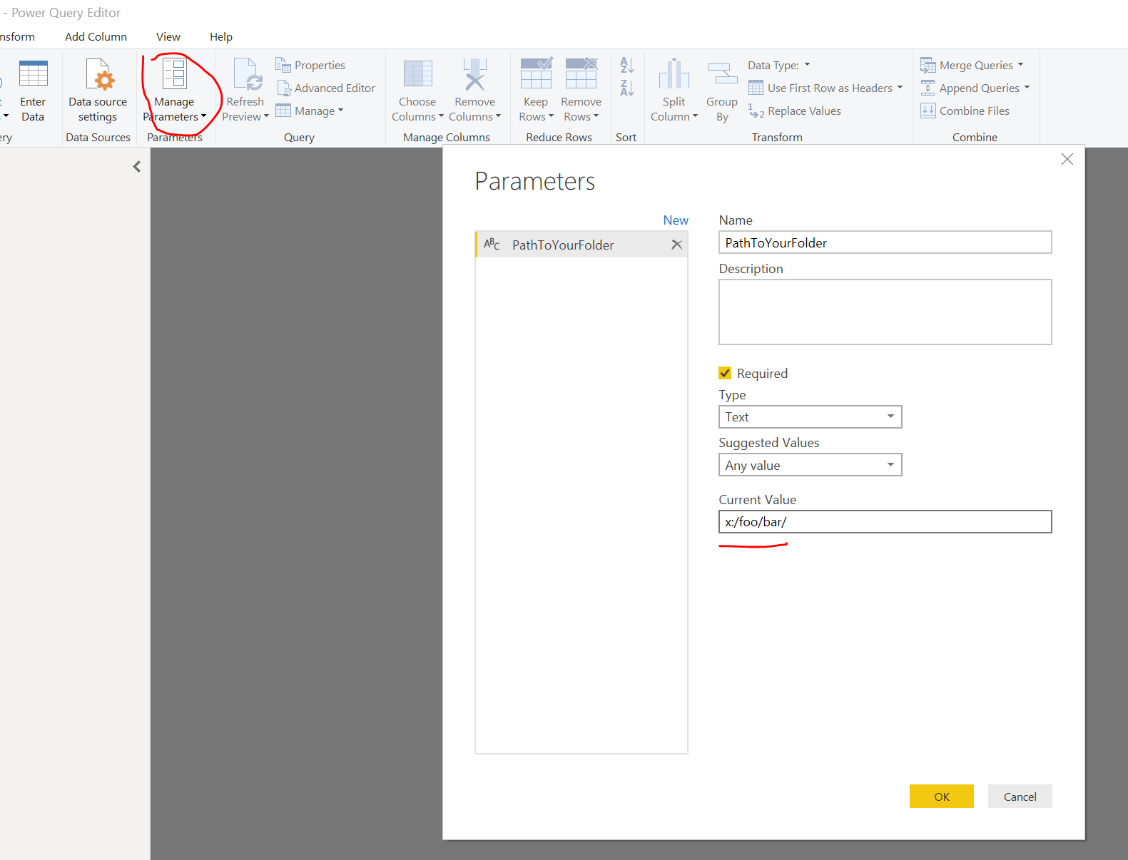The image size is (1128, 860).
Task: Open the Type dropdown showing Text
Action: [810, 417]
